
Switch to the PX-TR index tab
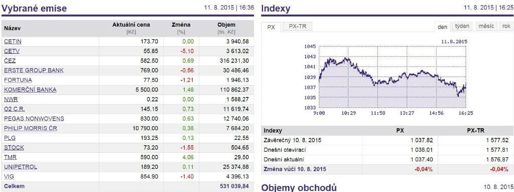pyautogui.click(x=297, y=27)
